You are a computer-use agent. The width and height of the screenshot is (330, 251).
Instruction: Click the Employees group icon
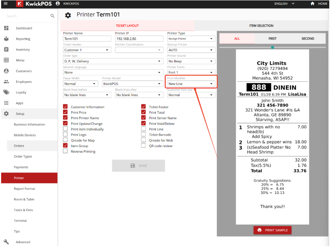[x=6, y=81]
